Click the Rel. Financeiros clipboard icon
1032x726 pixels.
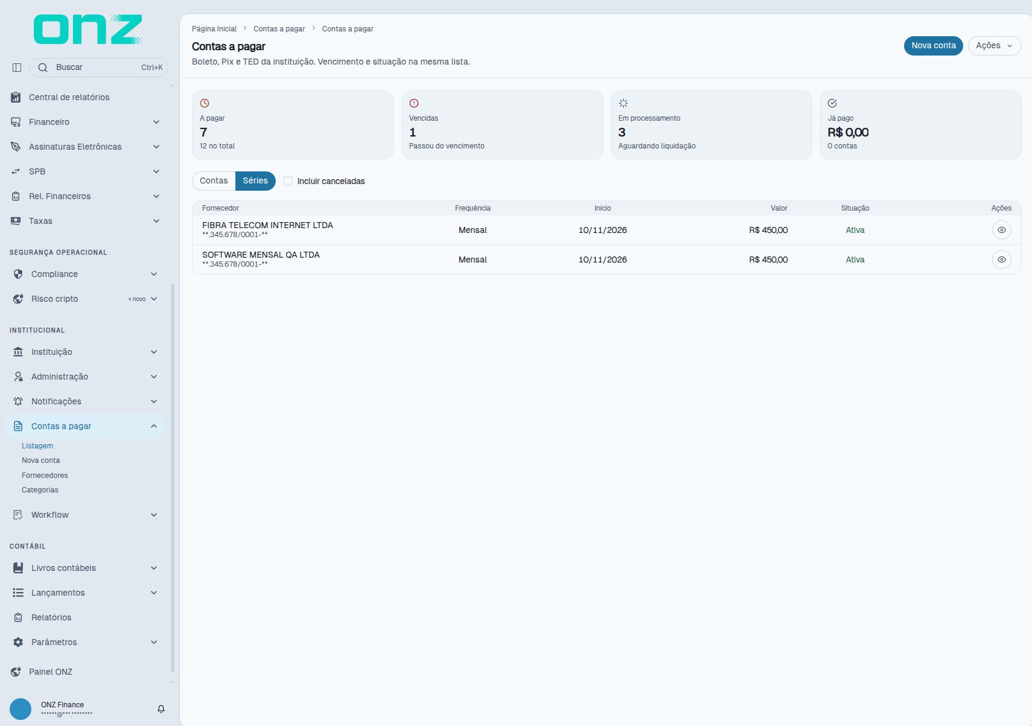point(16,196)
